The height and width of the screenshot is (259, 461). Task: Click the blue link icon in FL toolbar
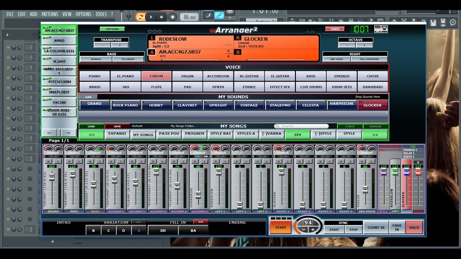point(219,15)
